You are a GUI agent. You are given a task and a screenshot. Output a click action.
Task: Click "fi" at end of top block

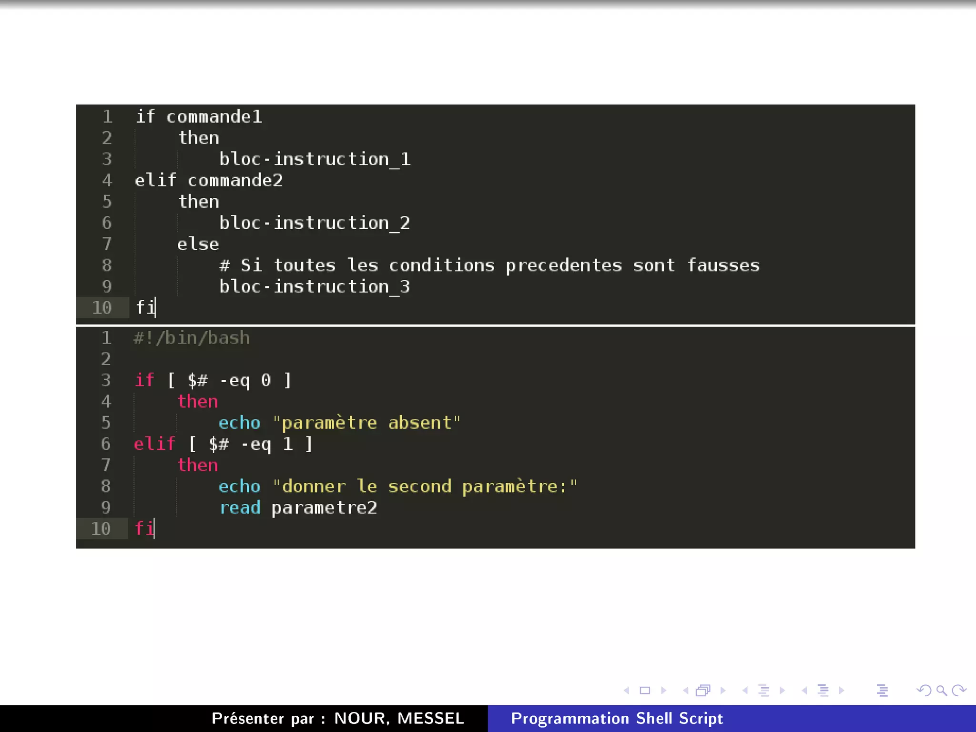pos(145,307)
